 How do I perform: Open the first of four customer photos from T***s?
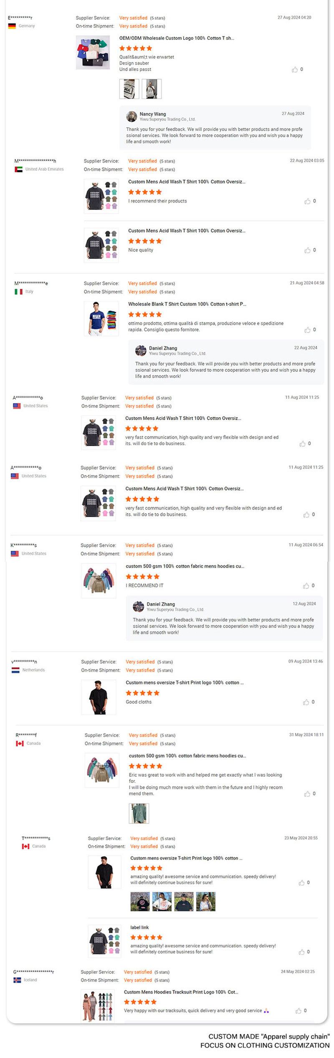[x=140, y=901]
